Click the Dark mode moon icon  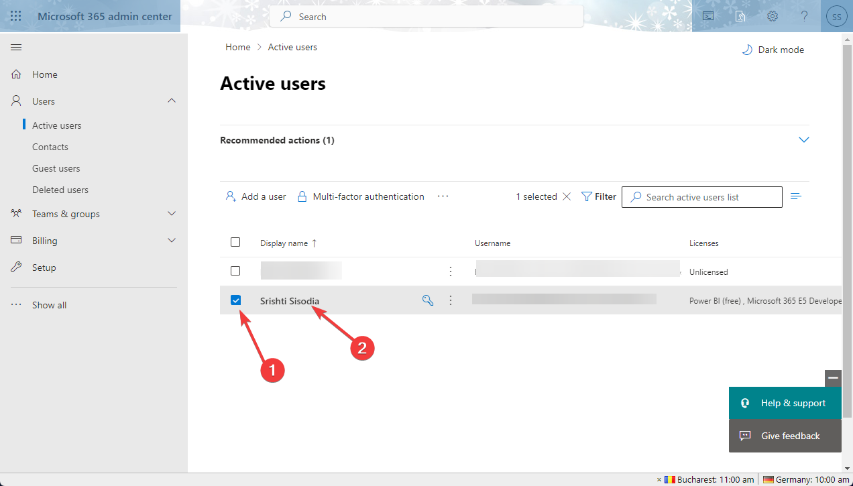[x=747, y=50]
